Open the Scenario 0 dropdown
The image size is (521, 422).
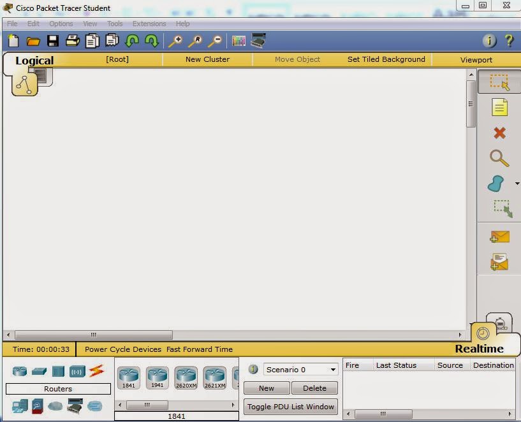click(x=301, y=370)
